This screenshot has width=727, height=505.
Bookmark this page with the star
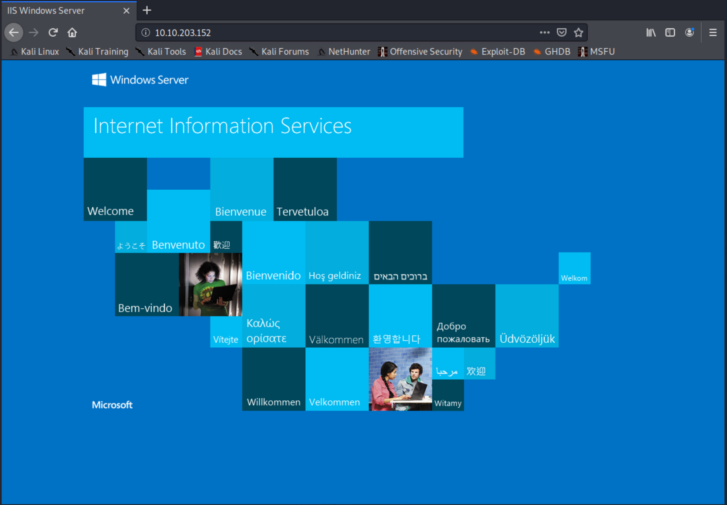[578, 33]
